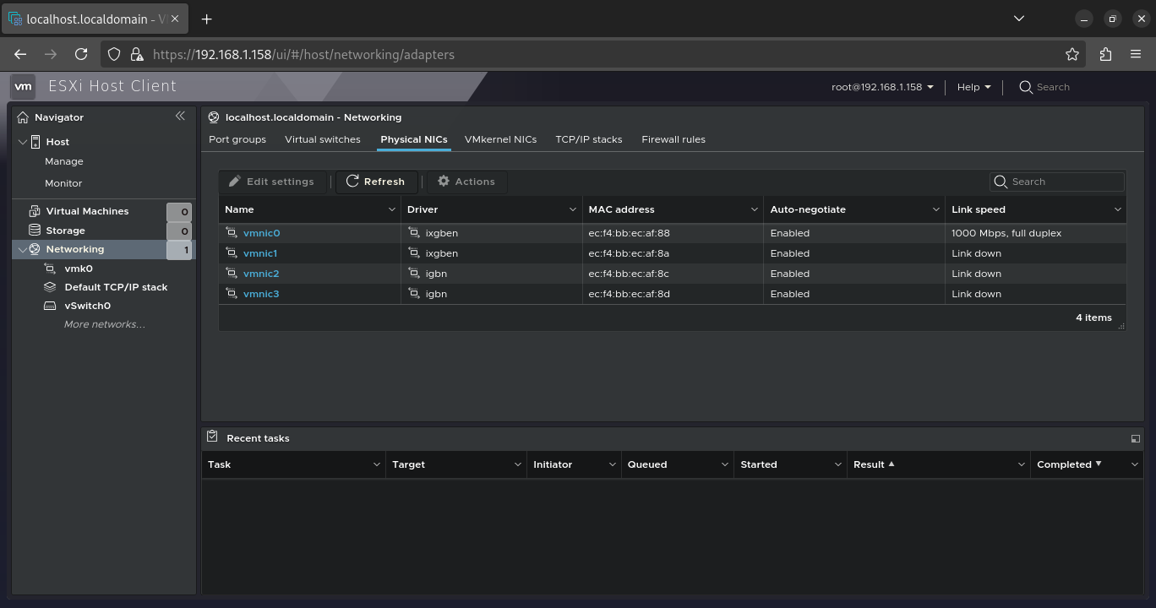Click the Host server icon
The image size is (1156, 608).
pos(35,142)
